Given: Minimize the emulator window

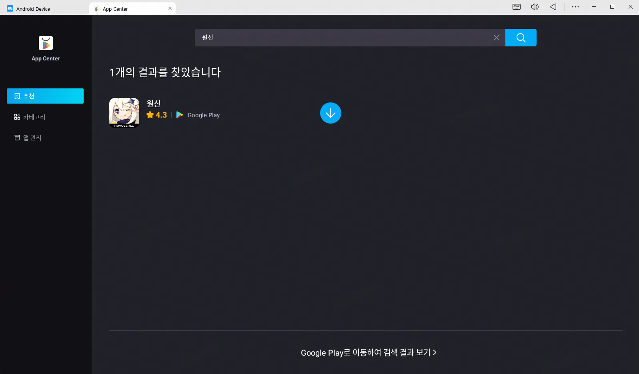Looking at the screenshot, I should (x=594, y=7).
